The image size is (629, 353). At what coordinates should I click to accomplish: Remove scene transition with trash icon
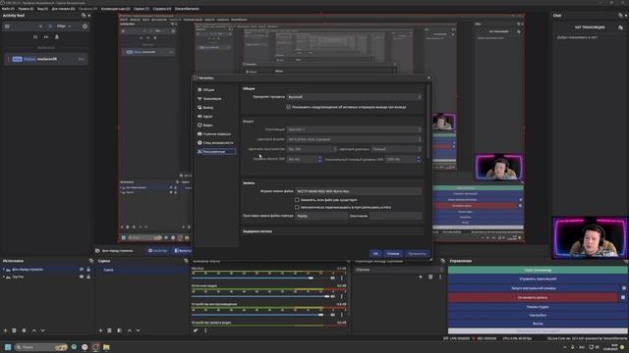(430, 277)
